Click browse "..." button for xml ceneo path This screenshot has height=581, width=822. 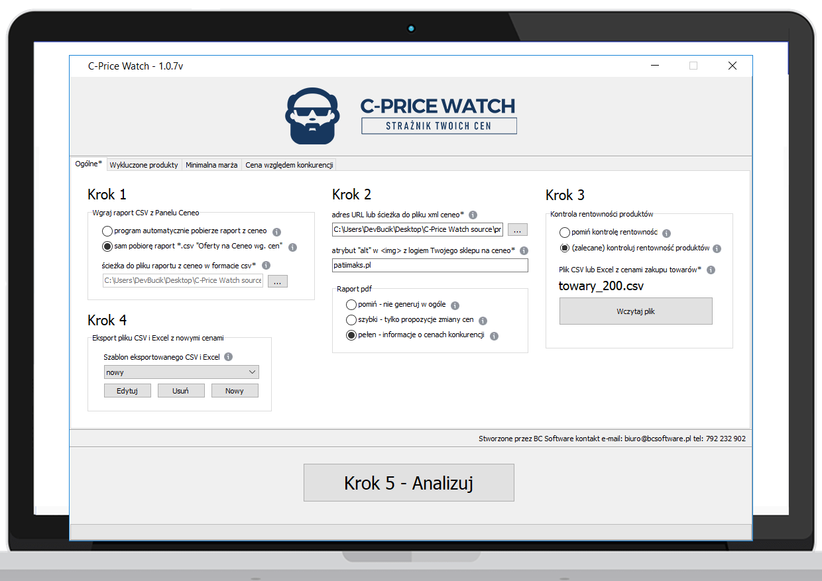point(518,230)
